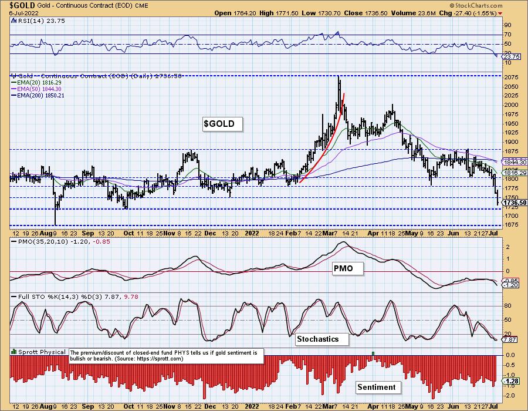Click the 2022 label on bottom time axis

252,407
